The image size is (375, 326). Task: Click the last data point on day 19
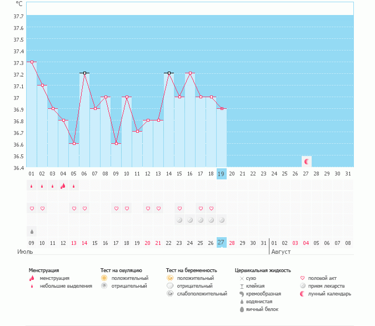[x=222, y=109]
